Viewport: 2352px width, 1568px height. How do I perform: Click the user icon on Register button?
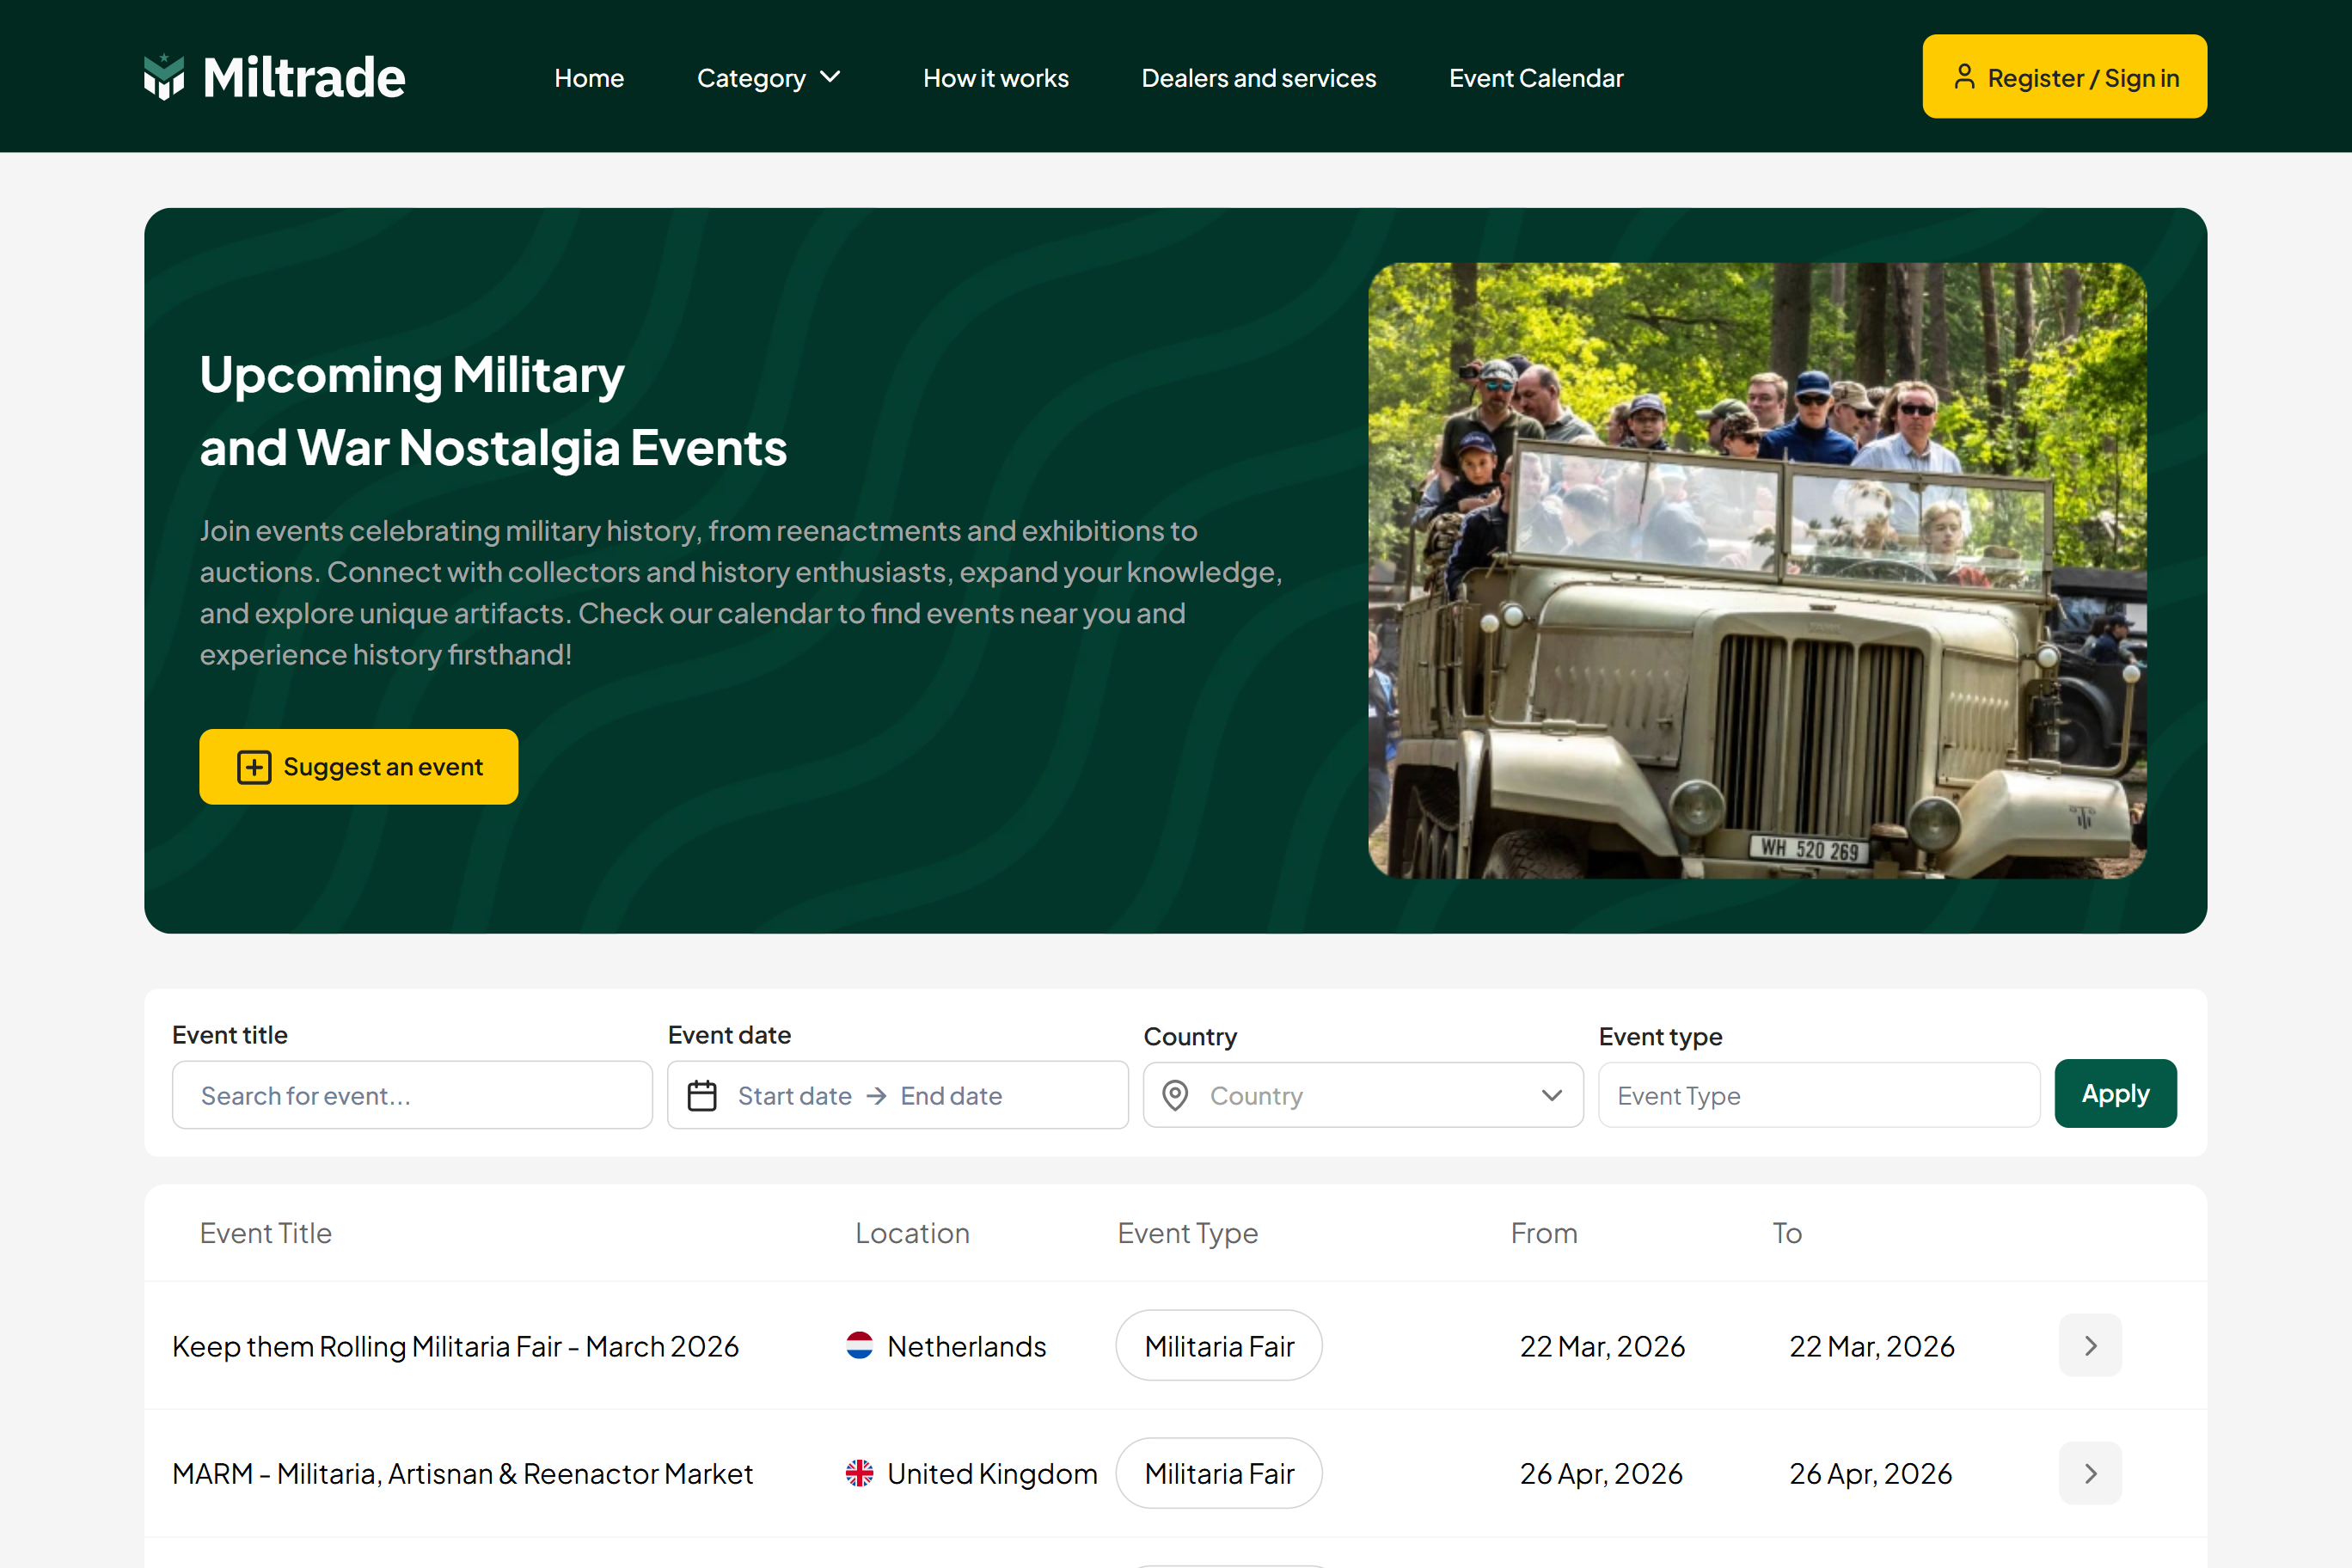1964,77
